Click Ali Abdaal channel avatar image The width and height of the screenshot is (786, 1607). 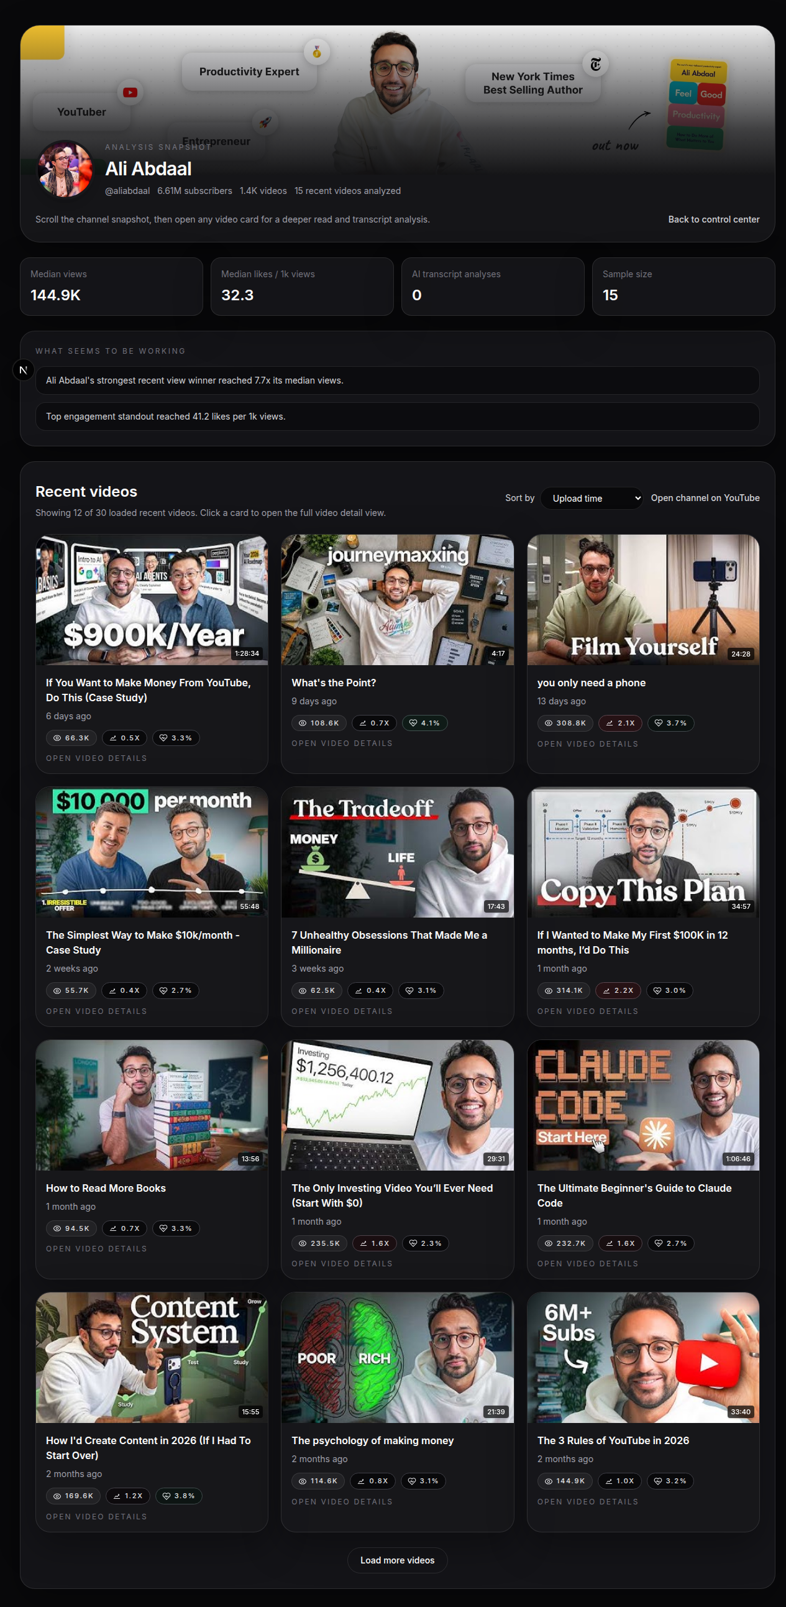[65, 169]
